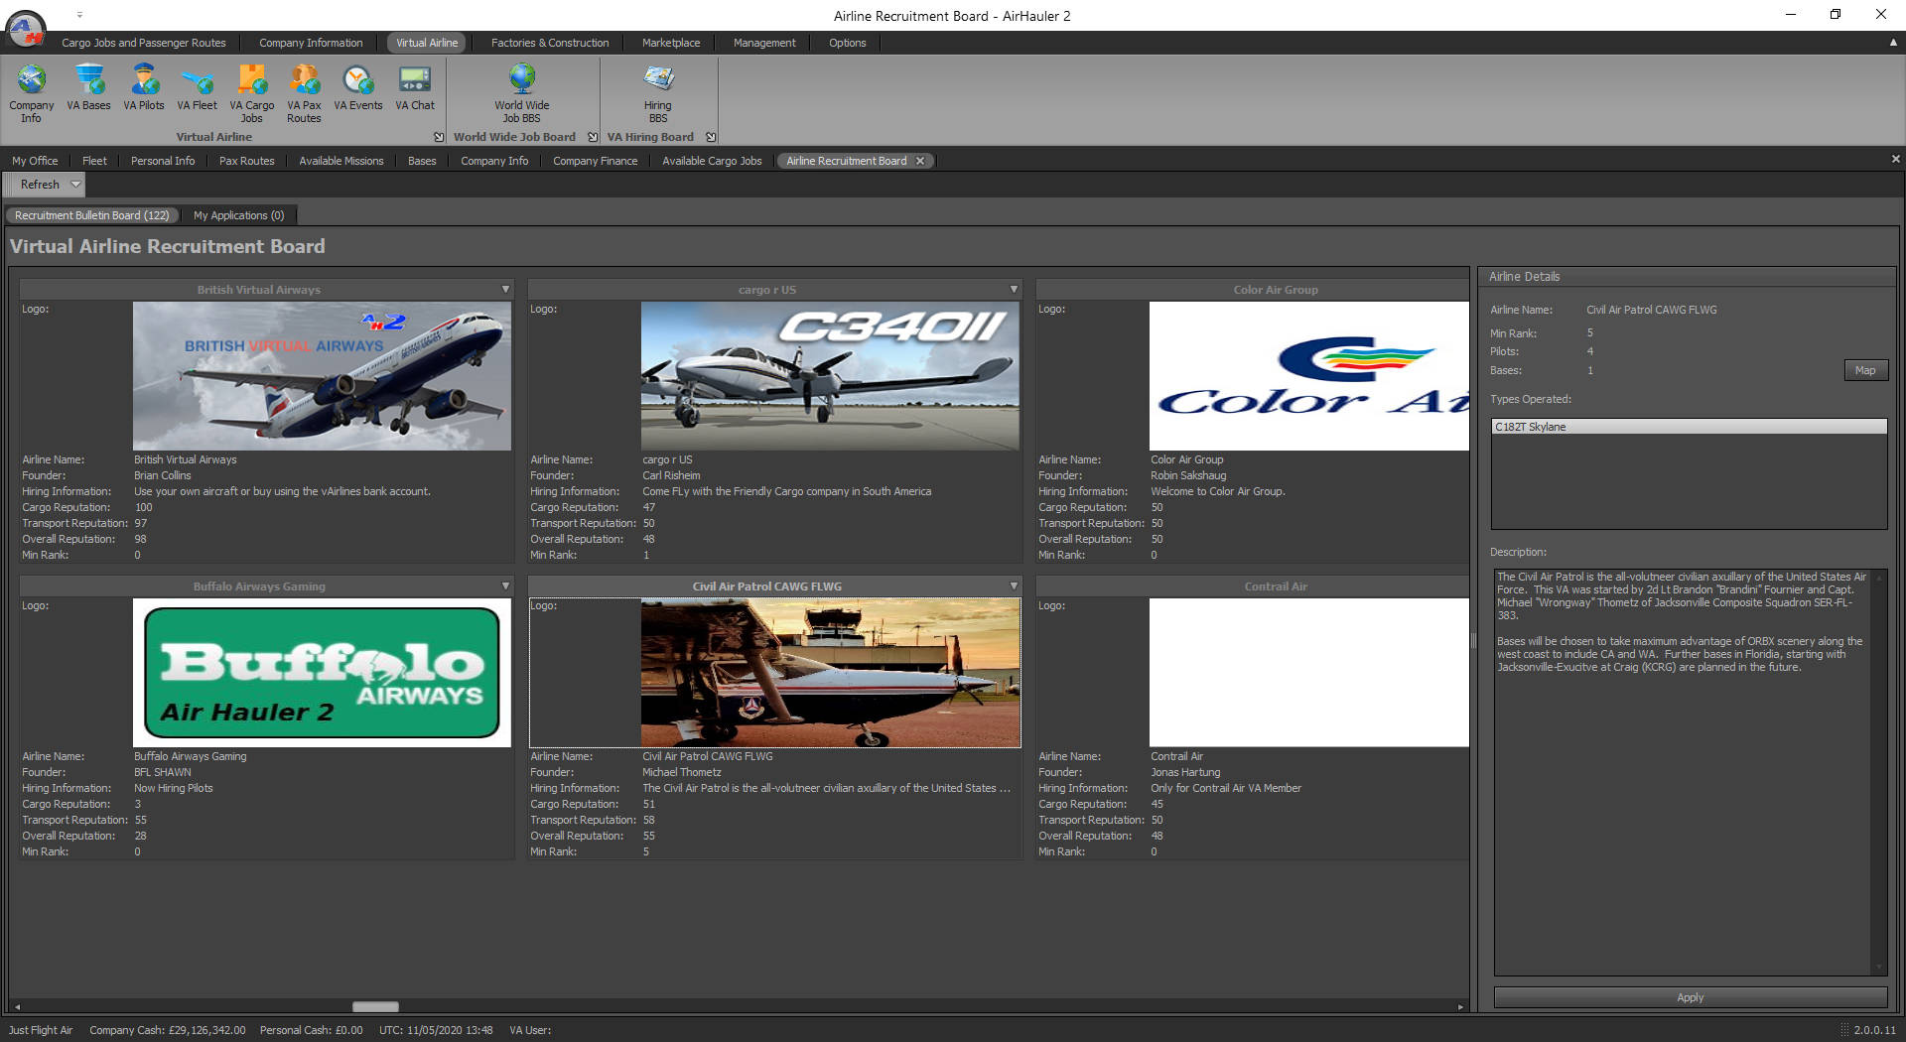
Task: Close the document tab area
Action: pos(1895,159)
